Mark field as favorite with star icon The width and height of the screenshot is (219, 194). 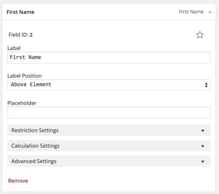coord(200,35)
